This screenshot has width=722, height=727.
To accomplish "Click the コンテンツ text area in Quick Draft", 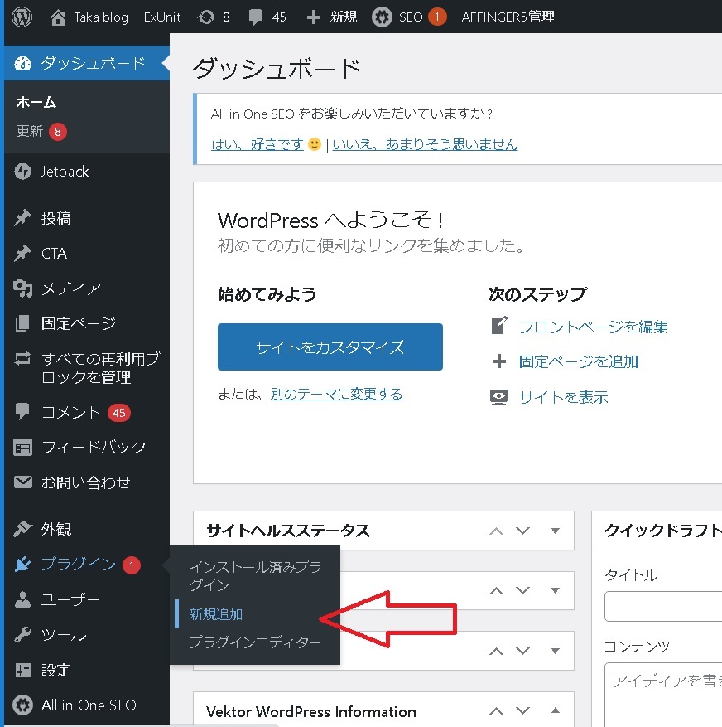I will 663,695.
